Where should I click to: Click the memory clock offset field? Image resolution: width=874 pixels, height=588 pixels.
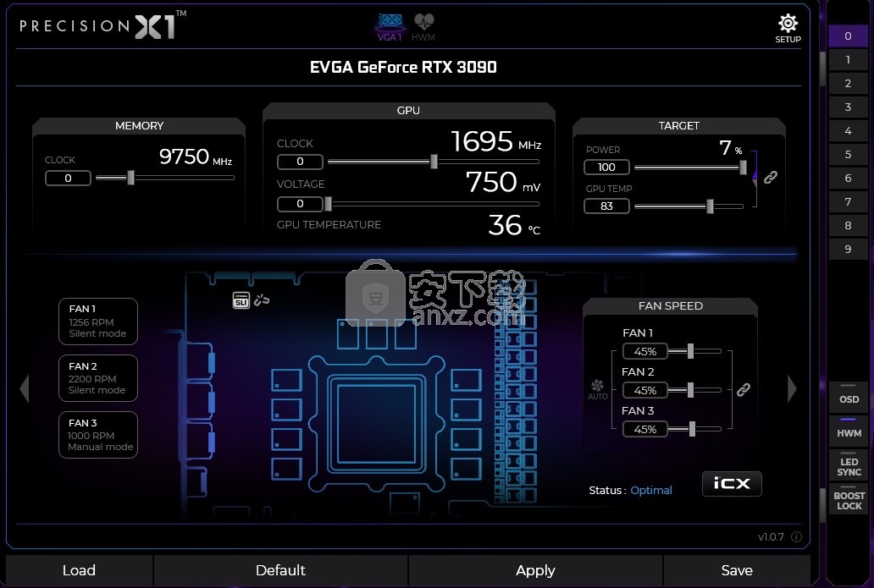click(68, 179)
